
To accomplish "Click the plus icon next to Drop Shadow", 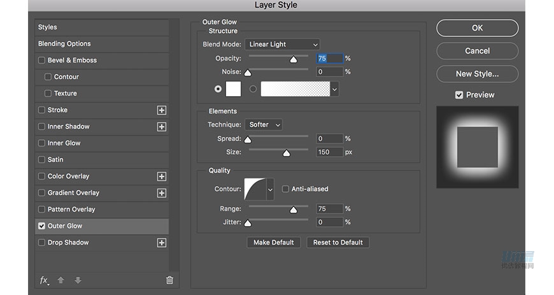I will pyautogui.click(x=162, y=243).
